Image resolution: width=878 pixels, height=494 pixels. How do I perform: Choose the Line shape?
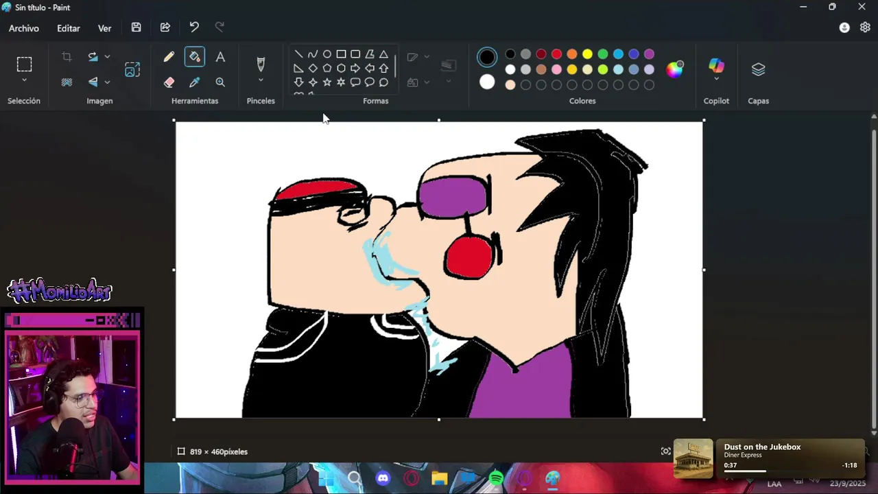tap(298, 54)
